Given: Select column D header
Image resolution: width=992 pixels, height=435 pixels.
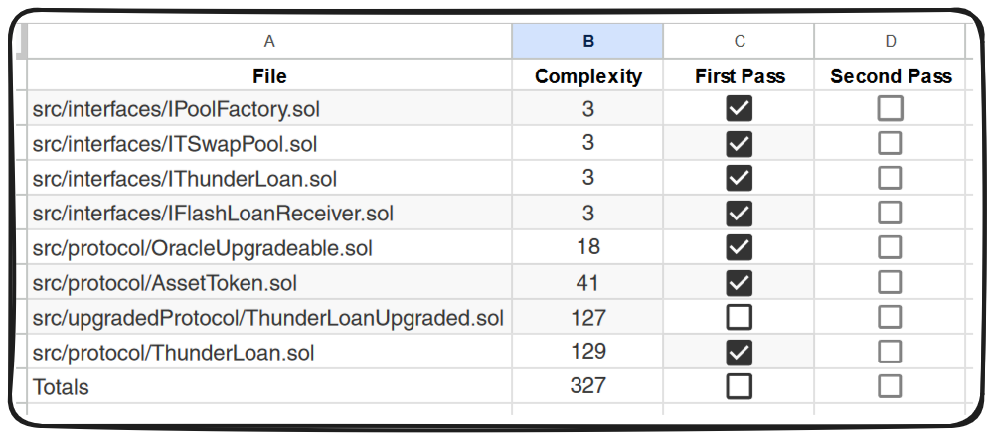Looking at the screenshot, I should pyautogui.click(x=890, y=41).
